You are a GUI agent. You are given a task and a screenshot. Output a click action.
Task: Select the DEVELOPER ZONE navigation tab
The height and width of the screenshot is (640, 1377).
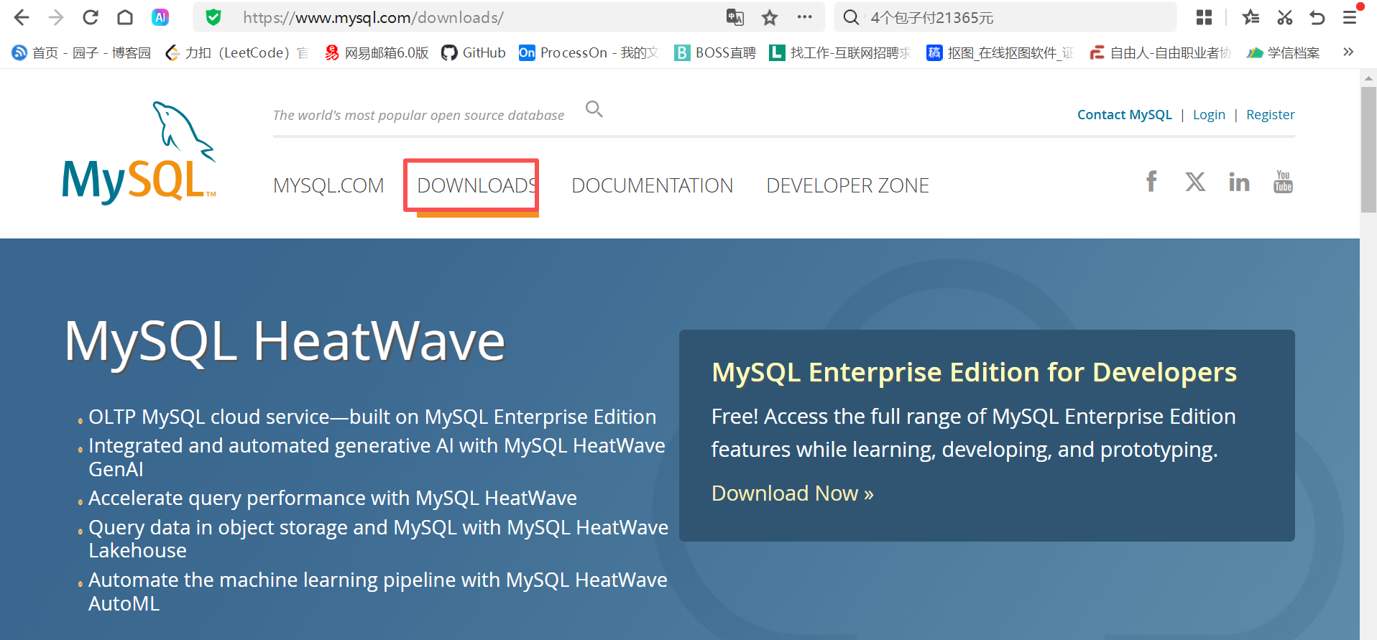coord(848,185)
